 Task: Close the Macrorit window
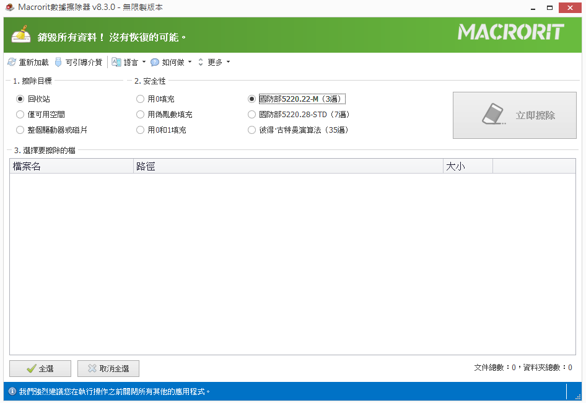570,7
